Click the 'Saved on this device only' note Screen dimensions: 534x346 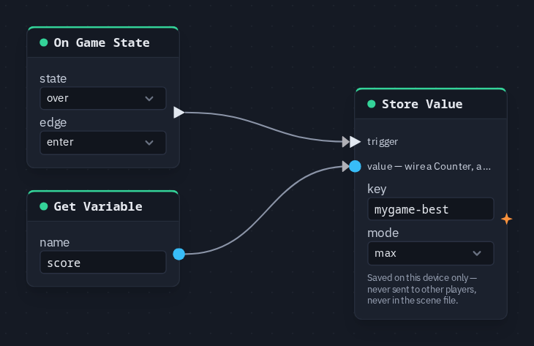[422, 289]
